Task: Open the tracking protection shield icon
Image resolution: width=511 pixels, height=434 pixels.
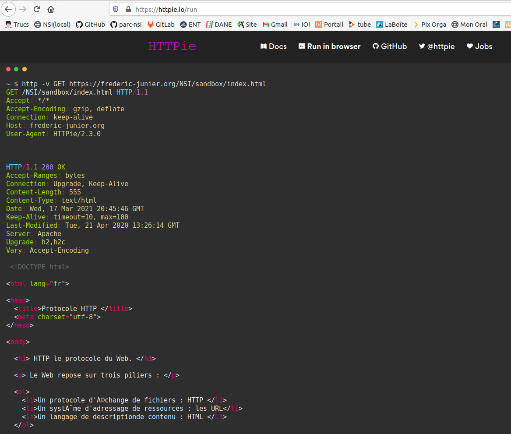Action: click(x=116, y=10)
